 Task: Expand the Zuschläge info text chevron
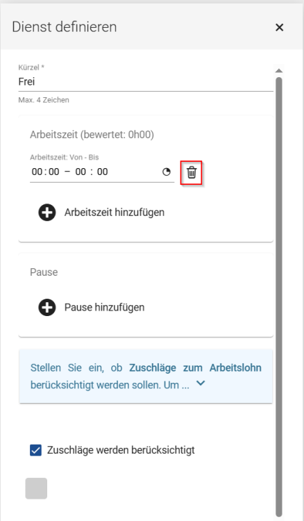click(201, 383)
